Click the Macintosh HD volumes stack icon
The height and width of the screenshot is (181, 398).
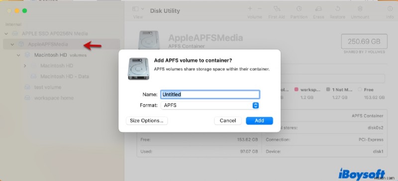27,55
